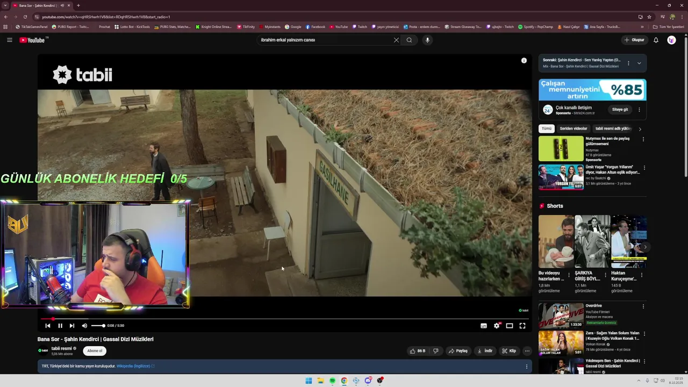The image size is (688, 387).
Task: Run search with the magnifier button
Action: click(409, 40)
